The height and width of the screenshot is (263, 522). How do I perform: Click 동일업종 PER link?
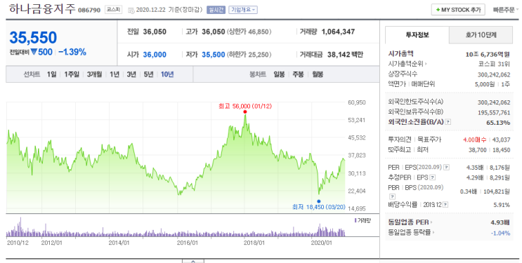[408, 222]
